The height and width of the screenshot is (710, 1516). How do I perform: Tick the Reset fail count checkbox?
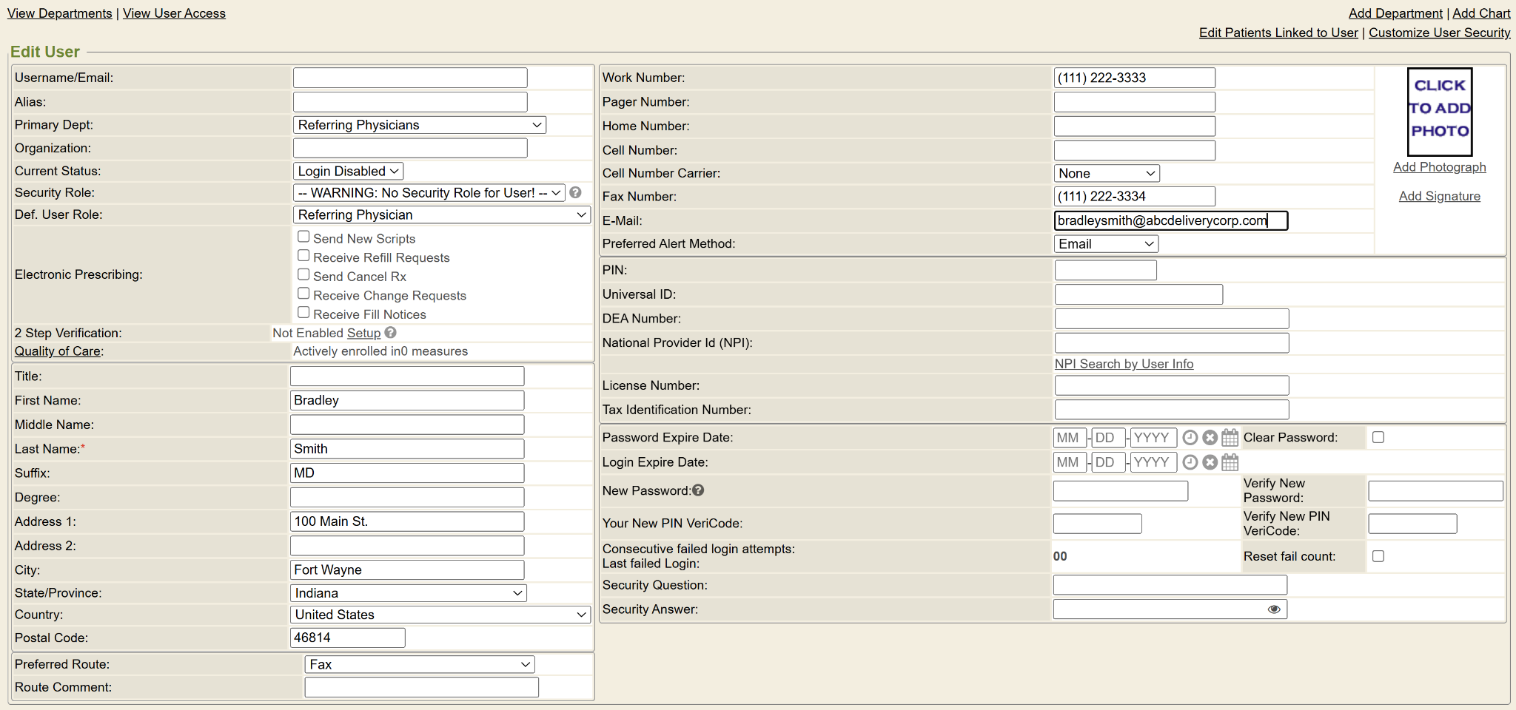click(x=1378, y=556)
